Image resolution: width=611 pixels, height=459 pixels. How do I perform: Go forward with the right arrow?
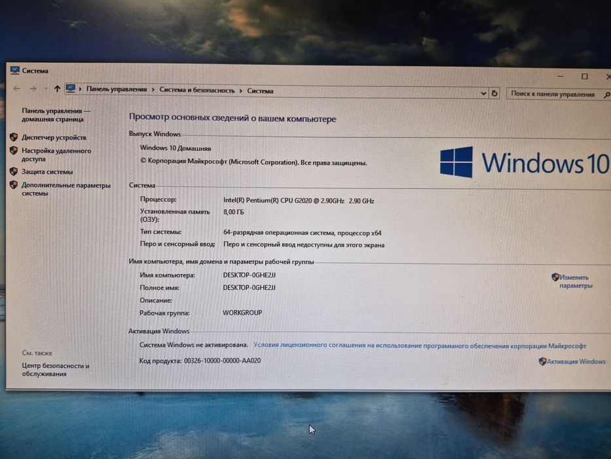(33, 89)
